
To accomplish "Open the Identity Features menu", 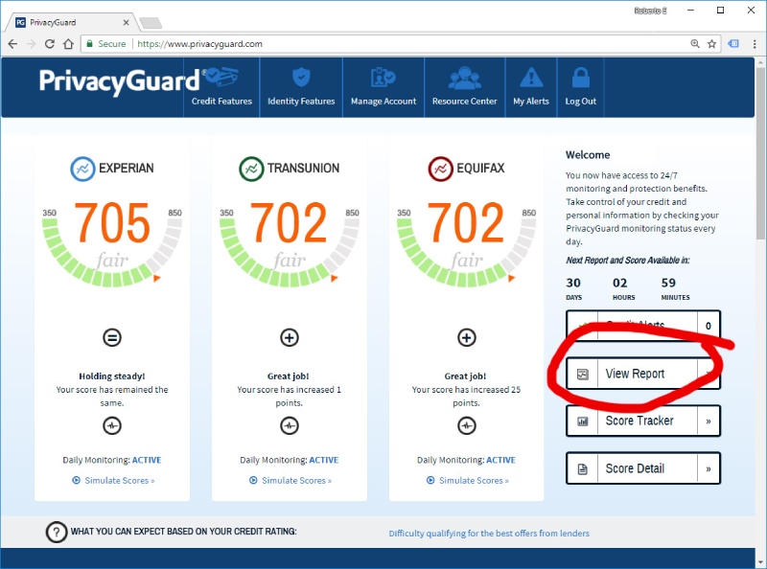I will 301,87.
